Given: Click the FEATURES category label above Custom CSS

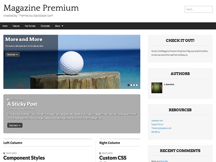Looking at the screenshot, I should click(107, 153).
